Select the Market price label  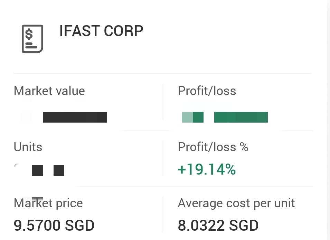pyautogui.click(x=48, y=203)
